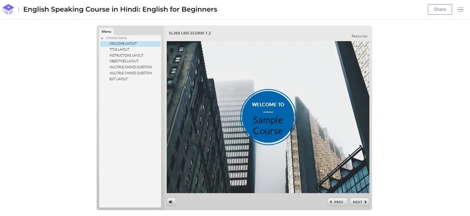470x216 pixels.
Task: Click the SL360 LMS SCORM 1.2 title
Action: [x=190, y=33]
